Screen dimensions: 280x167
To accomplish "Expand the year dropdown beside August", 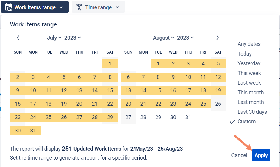I will [x=185, y=38].
